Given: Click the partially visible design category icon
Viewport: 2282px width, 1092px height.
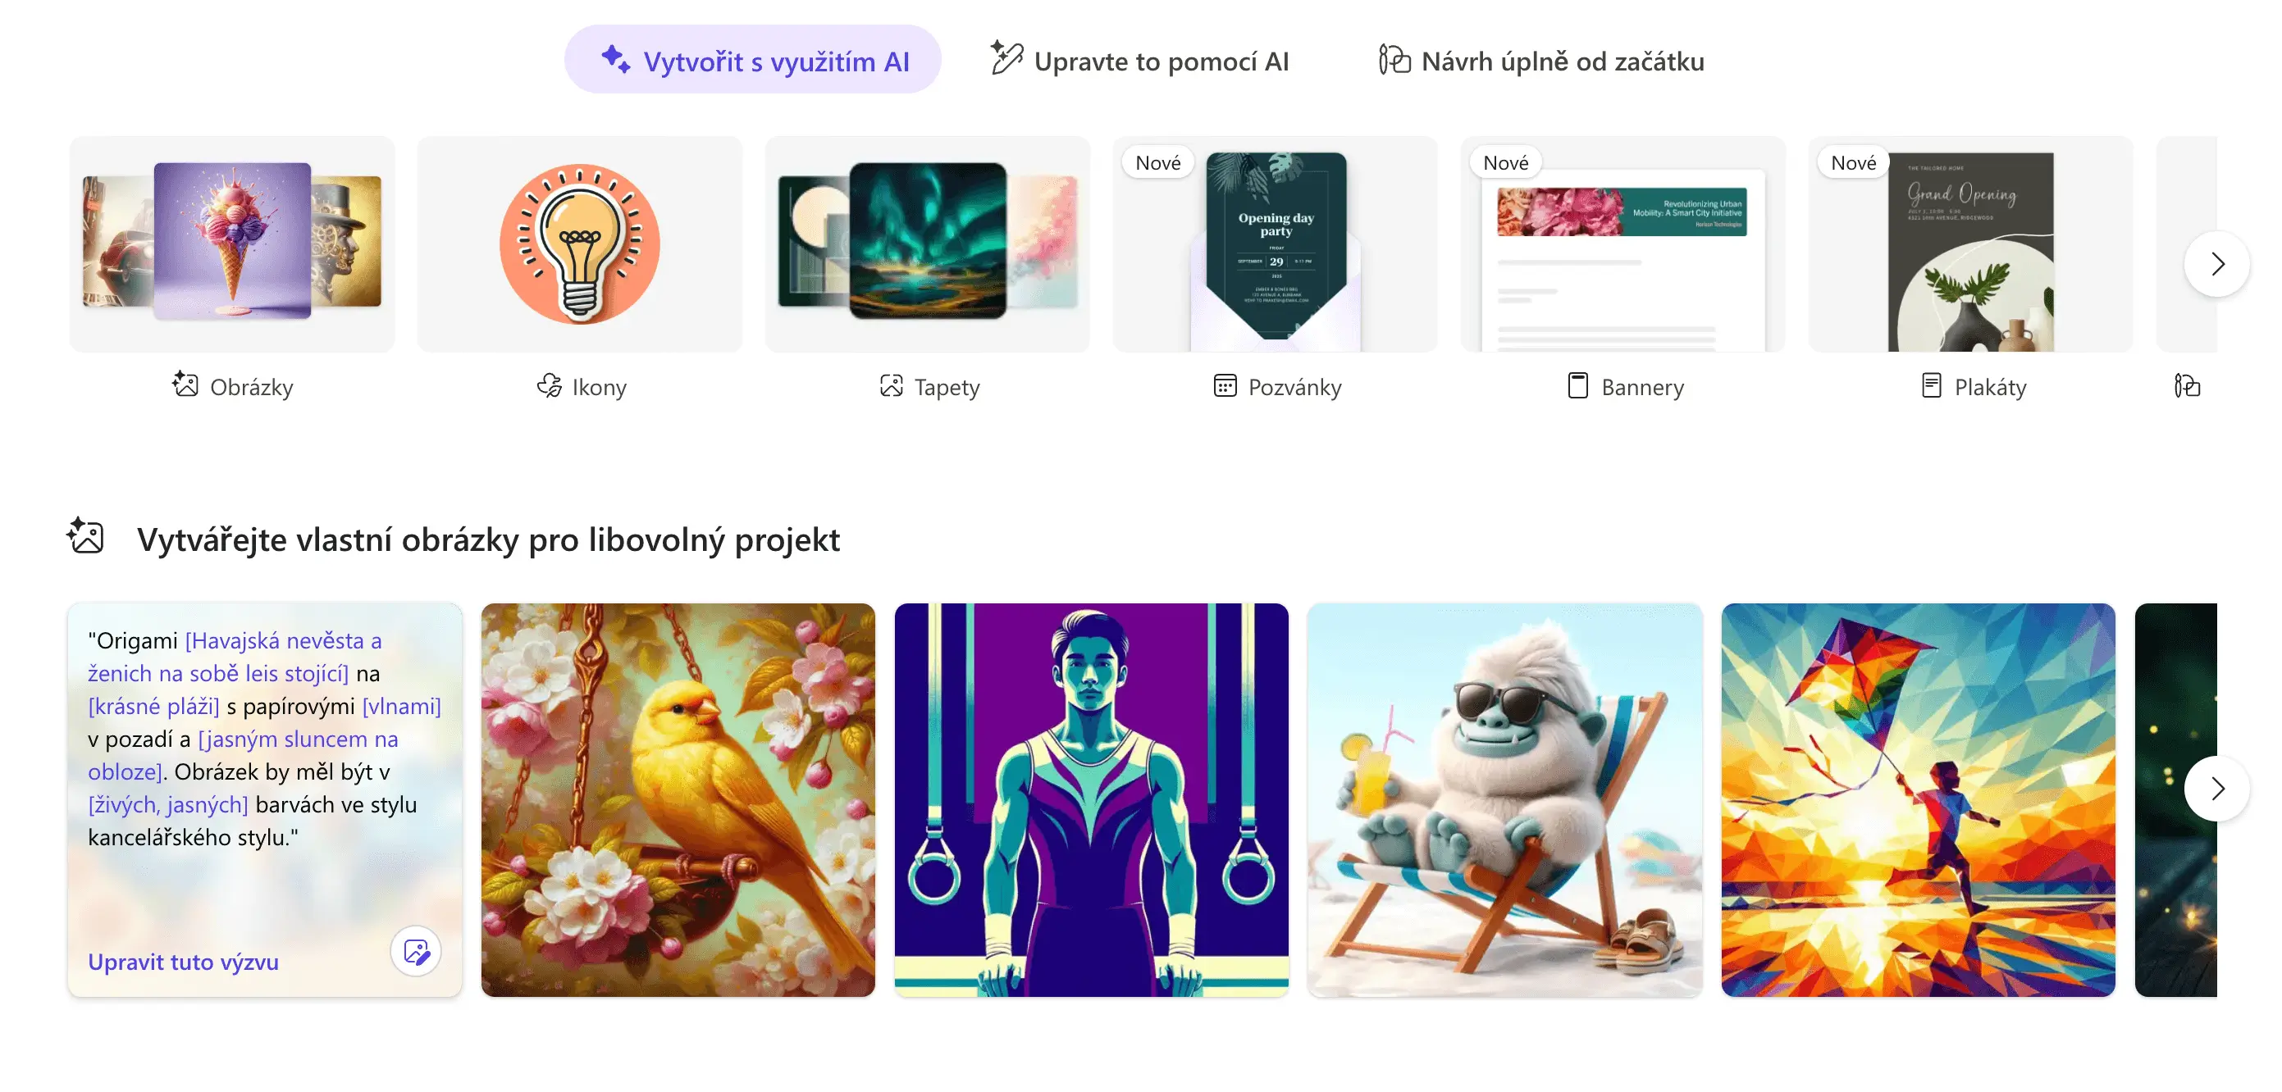Looking at the screenshot, I should [2186, 385].
